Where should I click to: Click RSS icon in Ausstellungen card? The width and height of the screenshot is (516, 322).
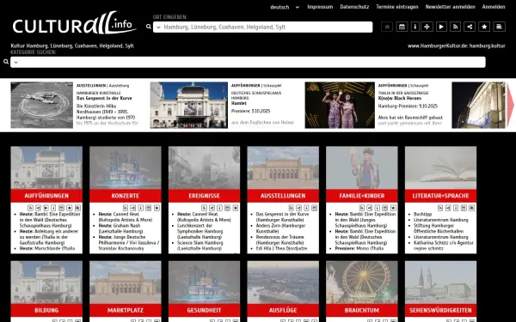pos(291,208)
